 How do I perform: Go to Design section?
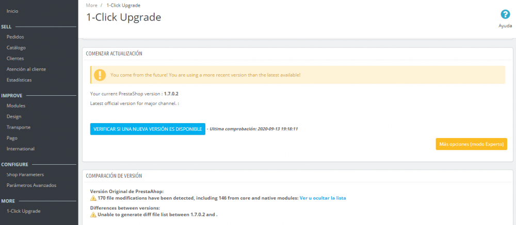(x=14, y=116)
